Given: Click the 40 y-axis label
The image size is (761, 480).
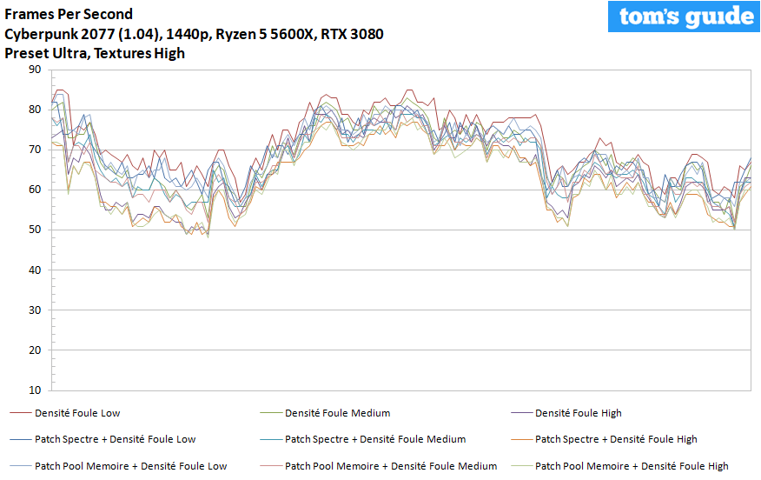Looking at the screenshot, I should point(35,270).
